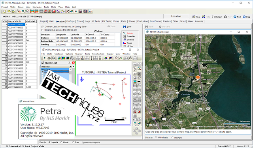
Task: Click the Offshore location button
Action: coord(128,39)
